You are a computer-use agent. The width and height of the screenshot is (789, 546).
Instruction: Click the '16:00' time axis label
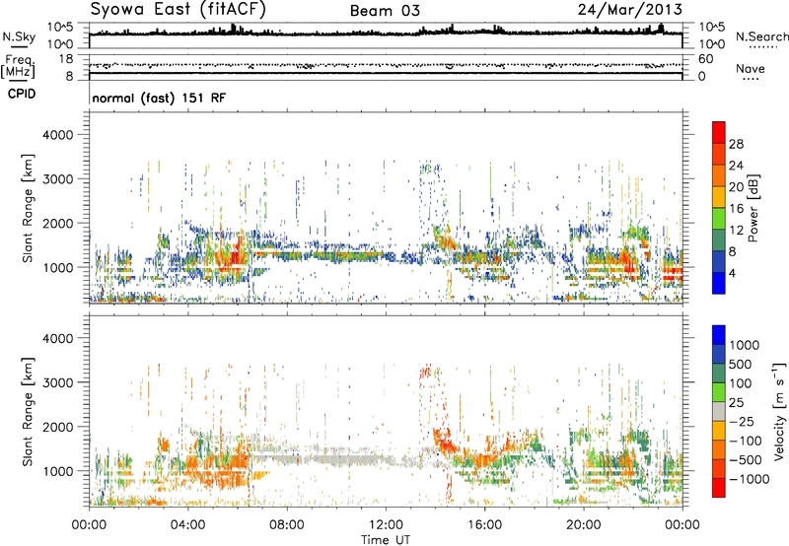484,525
